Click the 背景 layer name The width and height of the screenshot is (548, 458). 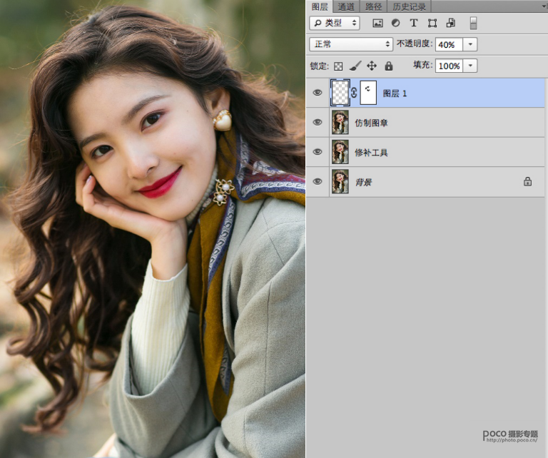[x=363, y=182]
